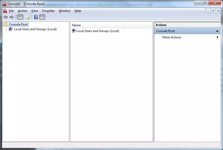Screen dimensions: 223x150
Task: Toggle the Show/Hide Console Tree button
Action: (20, 17)
